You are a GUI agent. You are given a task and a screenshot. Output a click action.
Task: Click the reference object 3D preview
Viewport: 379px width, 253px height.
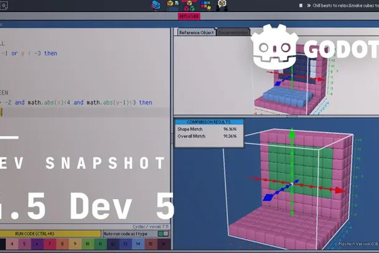click(291, 76)
